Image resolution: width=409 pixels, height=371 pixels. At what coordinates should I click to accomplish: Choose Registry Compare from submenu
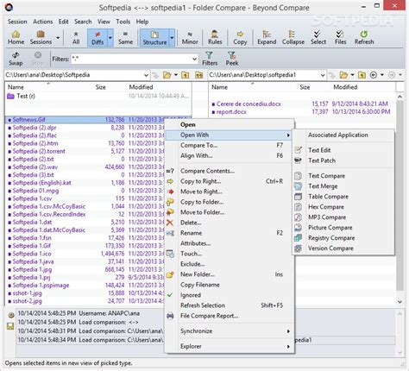(x=343, y=238)
